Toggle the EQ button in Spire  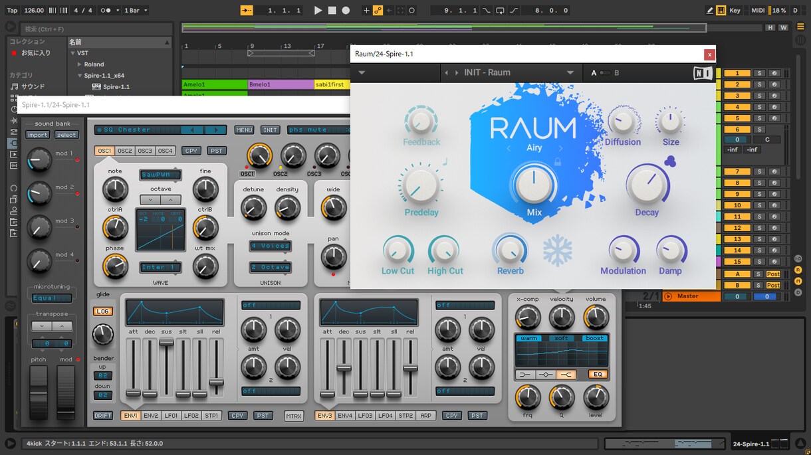pyautogui.click(x=598, y=375)
